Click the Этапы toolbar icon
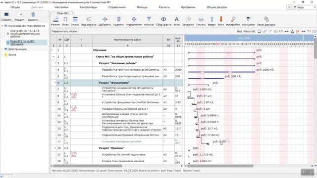The height and width of the screenshot is (178, 317). point(75,20)
